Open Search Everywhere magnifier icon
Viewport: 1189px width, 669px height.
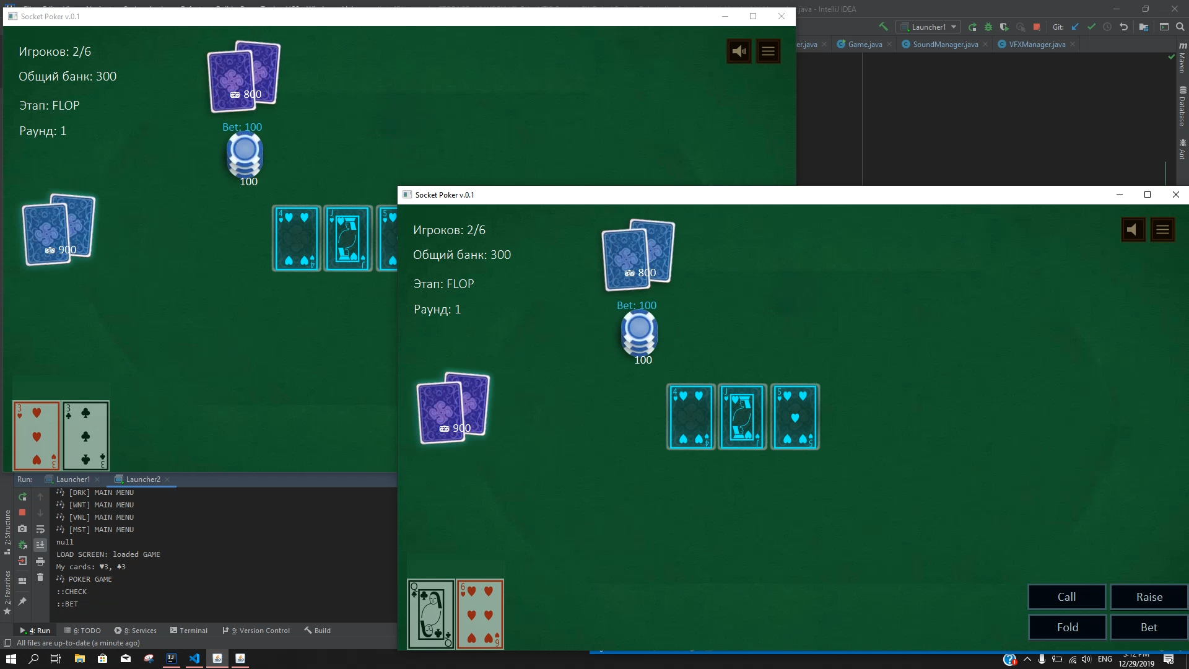pyautogui.click(x=1180, y=27)
